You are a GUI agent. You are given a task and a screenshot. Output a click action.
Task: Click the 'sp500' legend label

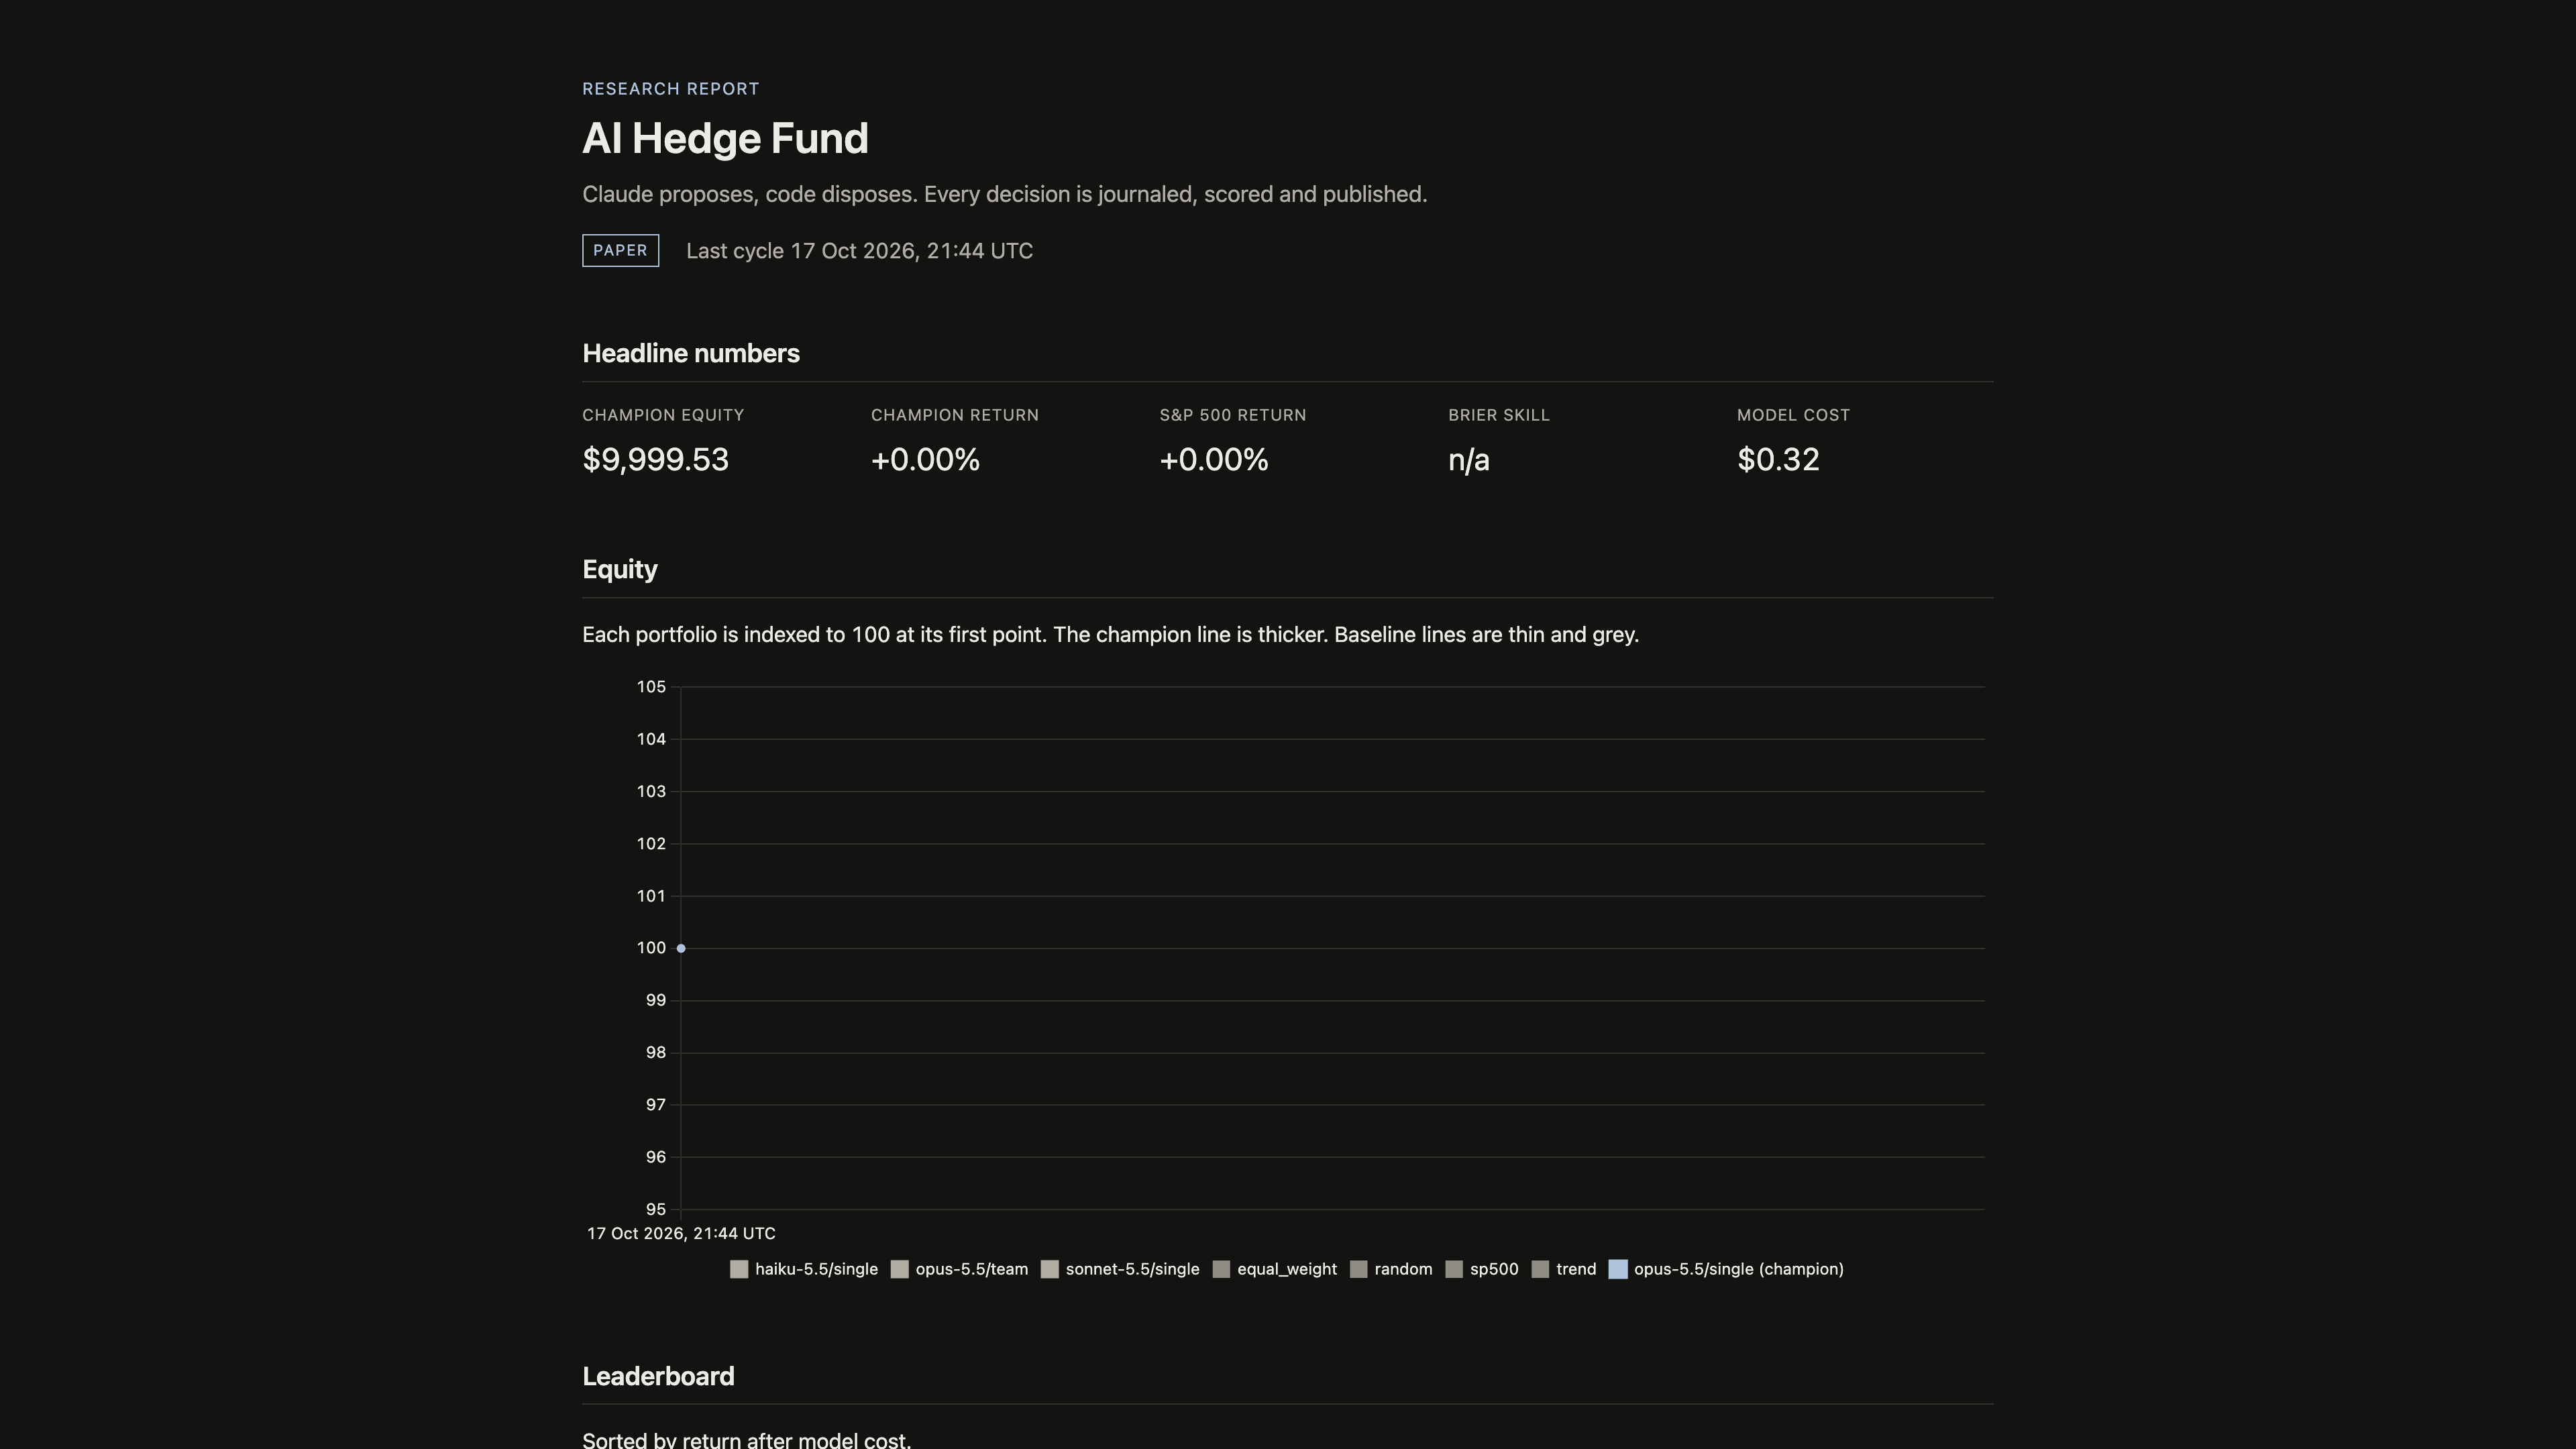1494,1269
